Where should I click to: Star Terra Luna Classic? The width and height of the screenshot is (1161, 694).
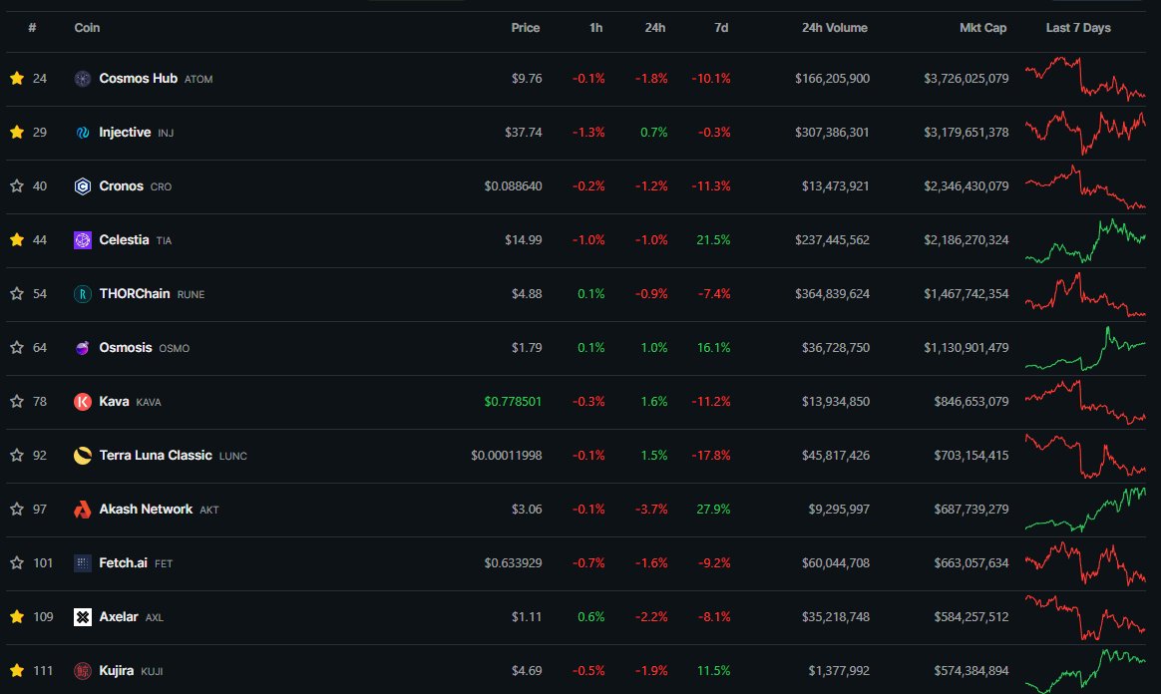[16, 456]
